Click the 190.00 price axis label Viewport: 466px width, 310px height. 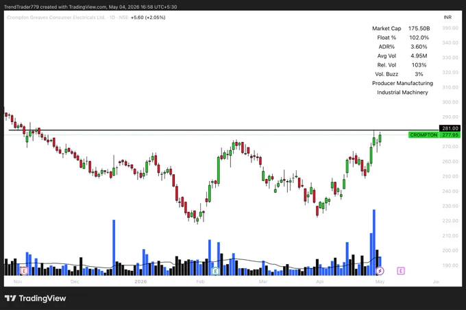450,265
